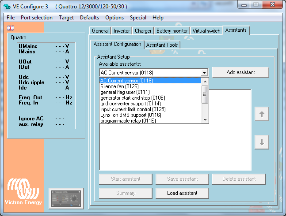
Task: Click the move assistant up arrow
Action: coord(262,114)
